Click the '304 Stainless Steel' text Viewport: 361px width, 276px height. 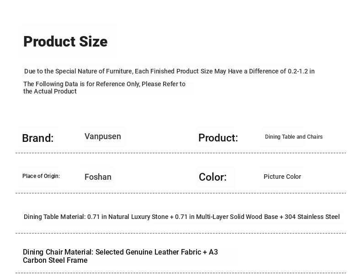point(312,217)
